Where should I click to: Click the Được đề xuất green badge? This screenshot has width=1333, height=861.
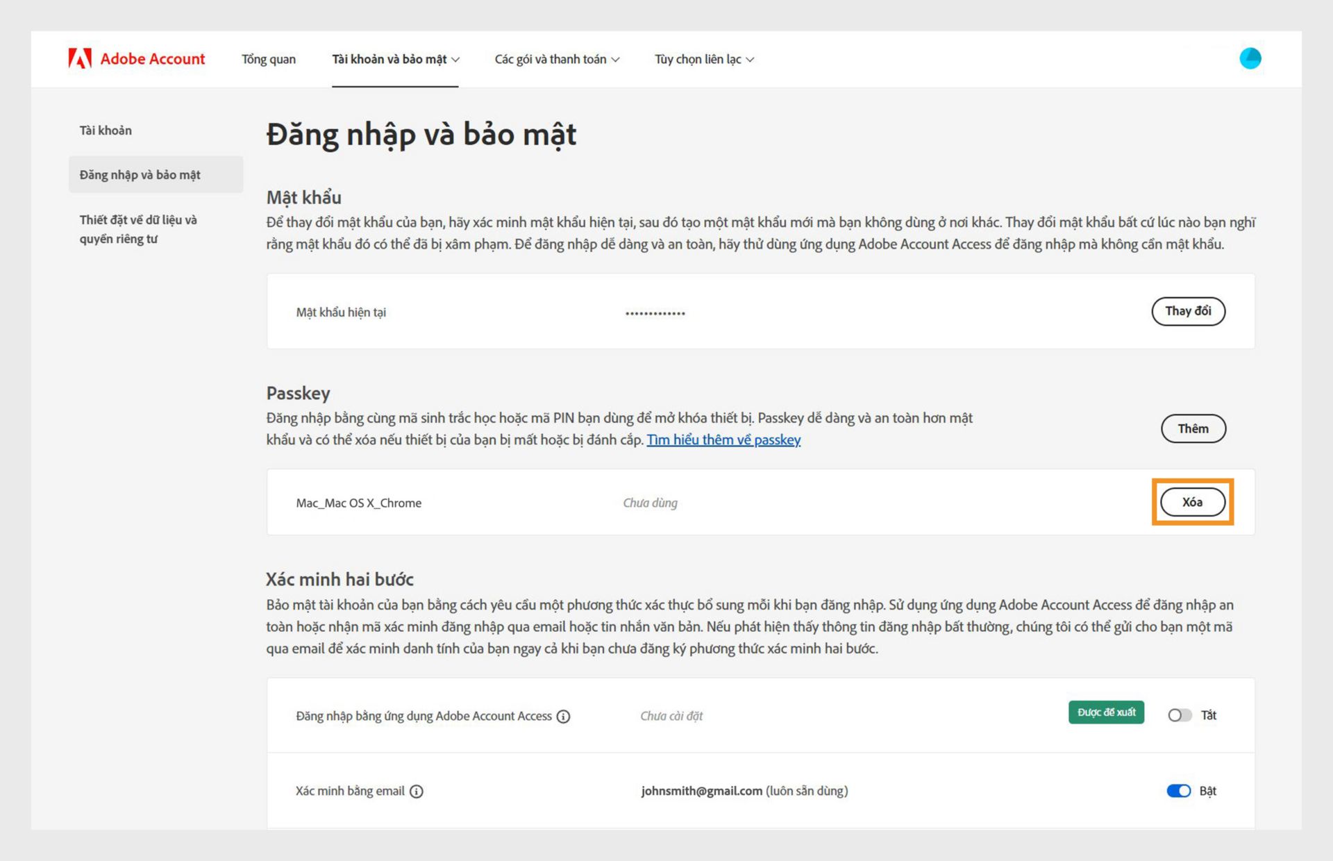click(1106, 712)
